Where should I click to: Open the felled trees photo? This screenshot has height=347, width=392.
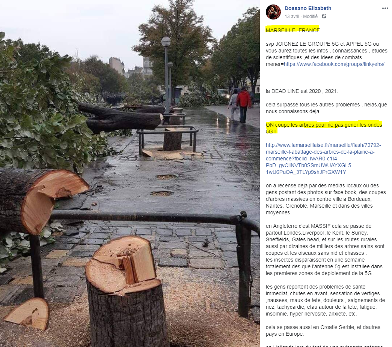point(130,173)
